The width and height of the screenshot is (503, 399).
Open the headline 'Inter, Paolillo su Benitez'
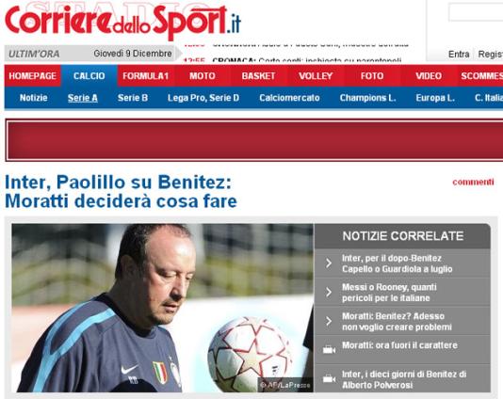point(121,192)
